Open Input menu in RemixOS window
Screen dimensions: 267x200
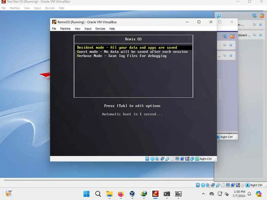(88, 29)
